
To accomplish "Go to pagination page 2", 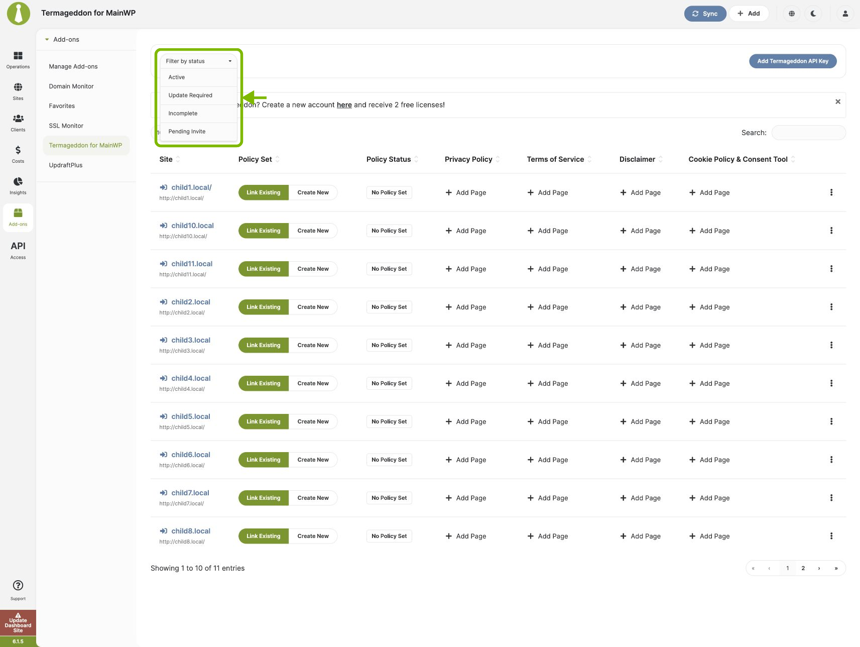I will (803, 568).
